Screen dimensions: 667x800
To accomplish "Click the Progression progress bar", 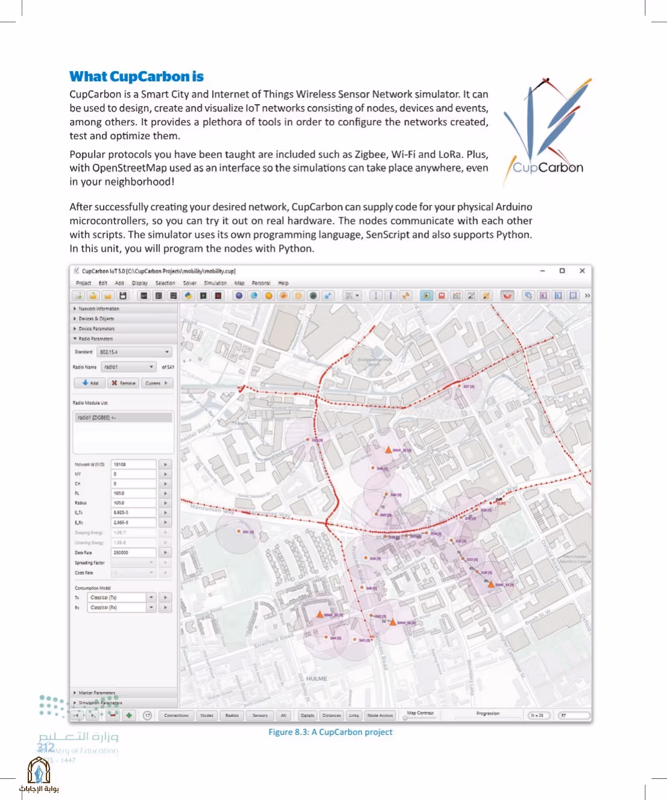I will click(488, 718).
